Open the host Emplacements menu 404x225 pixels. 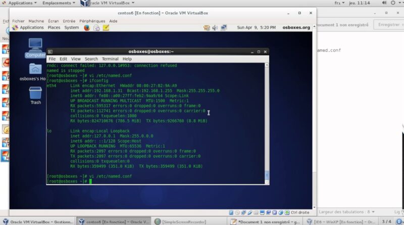coord(59,3)
